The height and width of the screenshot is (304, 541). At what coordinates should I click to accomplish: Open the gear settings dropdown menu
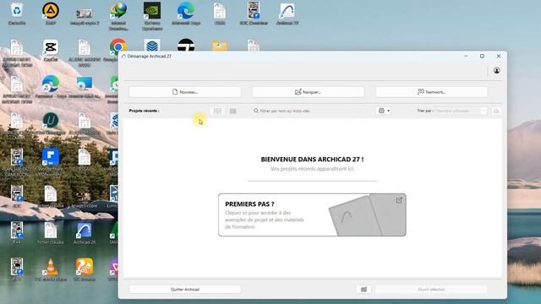384,111
